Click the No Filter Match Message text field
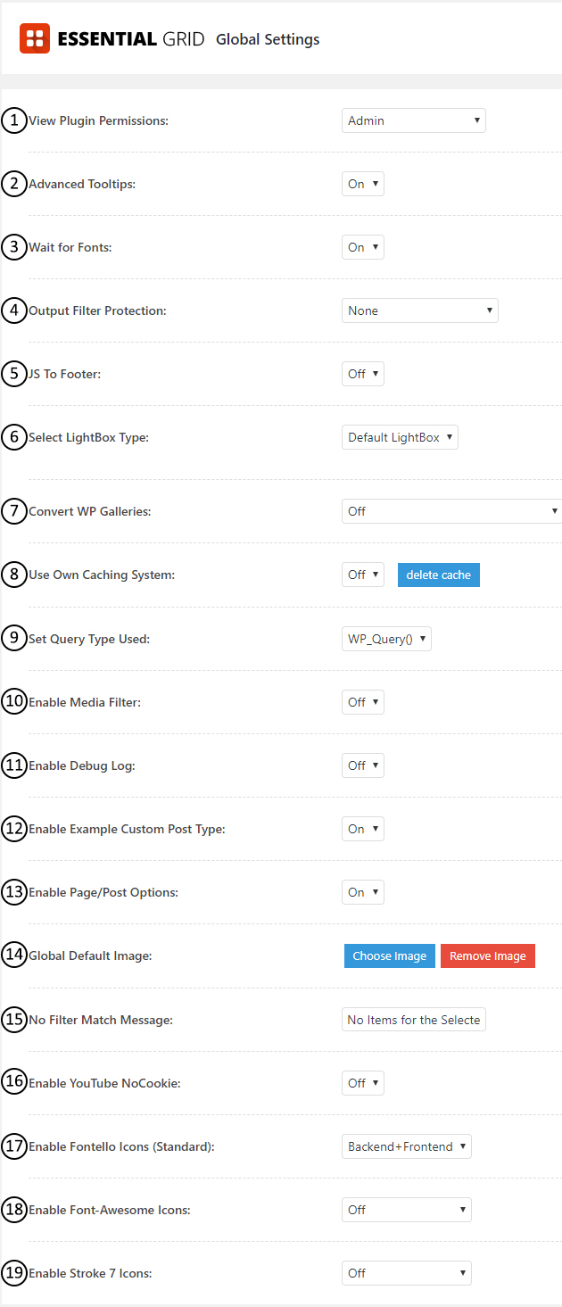Viewport: 562px width, 1307px height. click(x=413, y=1019)
